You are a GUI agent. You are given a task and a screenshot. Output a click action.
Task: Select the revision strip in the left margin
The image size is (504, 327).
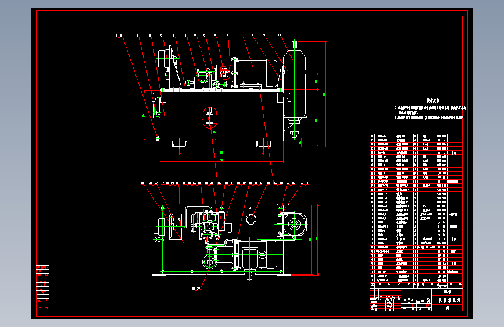(x=43, y=288)
